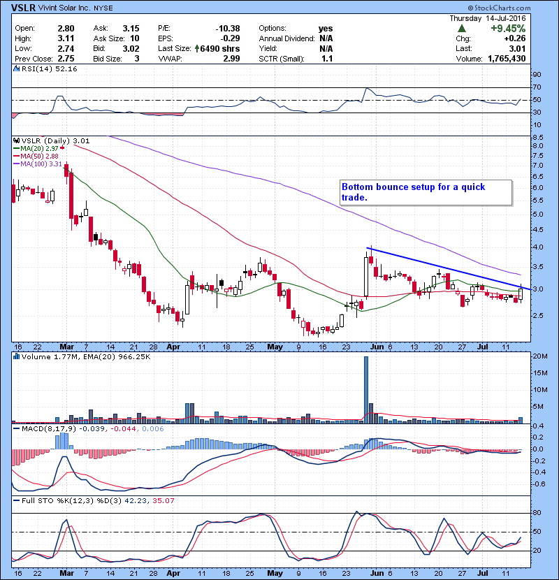Click the 80 level stochastic scale label
The height and width of the screenshot is (580, 559).
click(x=537, y=513)
